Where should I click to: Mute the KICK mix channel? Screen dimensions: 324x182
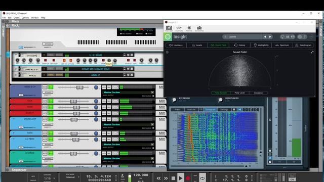(x=45, y=101)
